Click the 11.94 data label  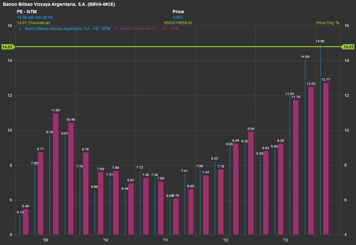(290, 94)
